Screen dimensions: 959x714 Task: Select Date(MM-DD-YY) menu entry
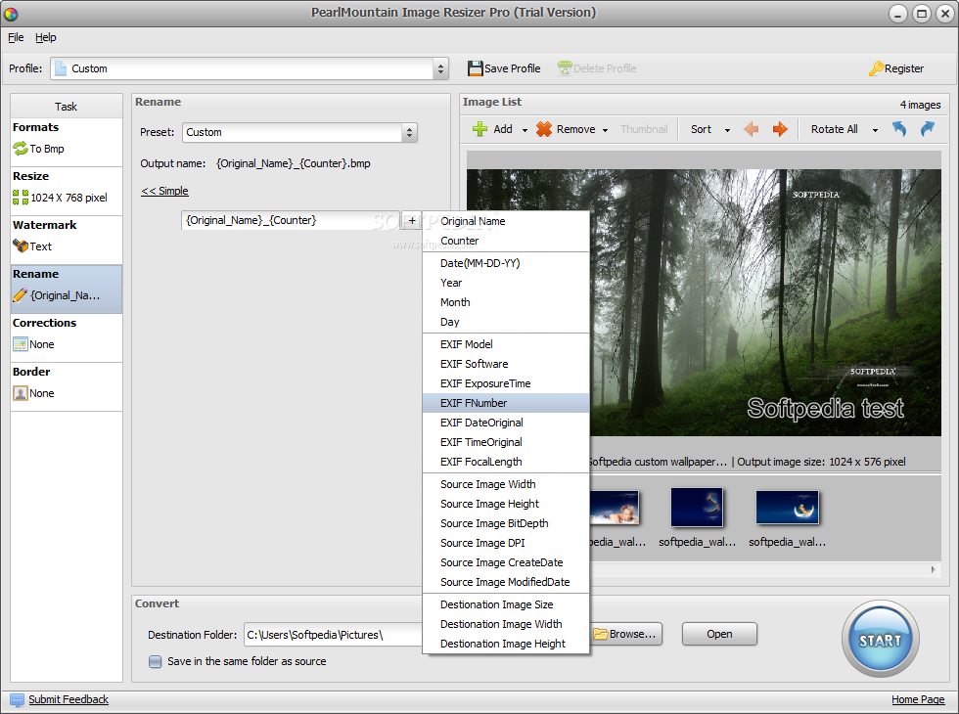click(x=506, y=263)
